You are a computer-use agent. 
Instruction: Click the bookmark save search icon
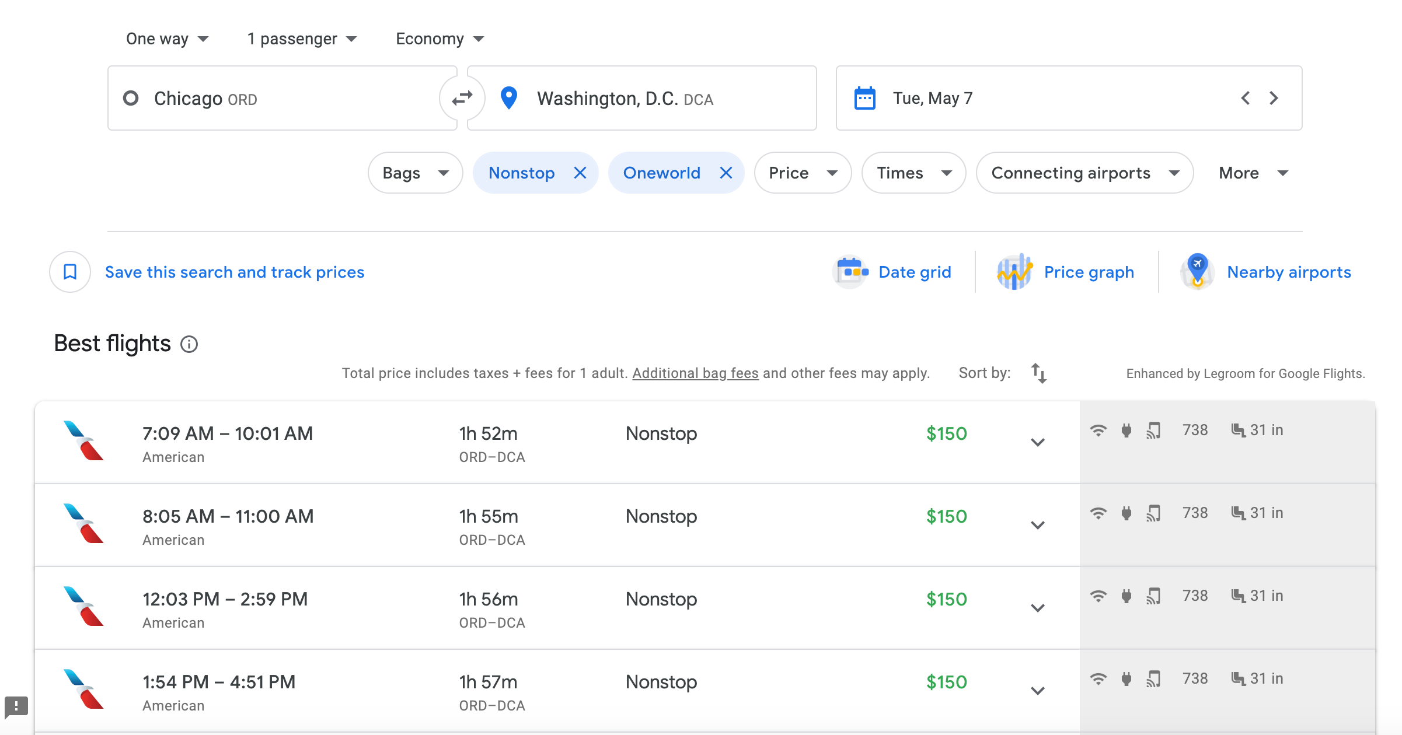pos(70,272)
